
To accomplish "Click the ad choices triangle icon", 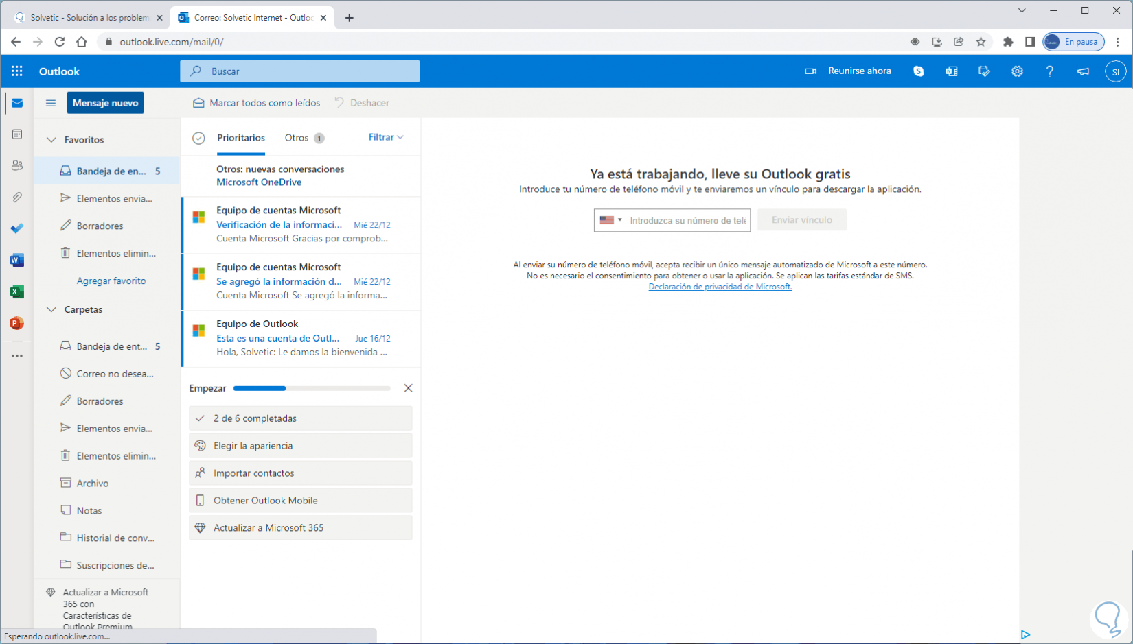I will tap(1025, 635).
